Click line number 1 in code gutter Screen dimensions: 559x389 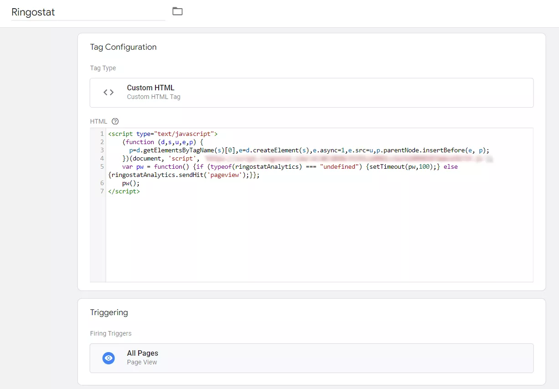[x=102, y=134]
